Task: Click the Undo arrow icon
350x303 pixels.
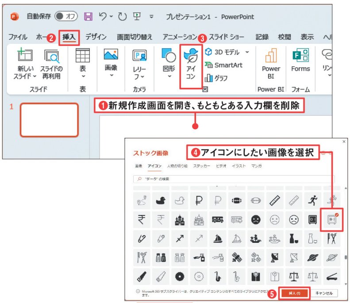Action: pos(103,16)
